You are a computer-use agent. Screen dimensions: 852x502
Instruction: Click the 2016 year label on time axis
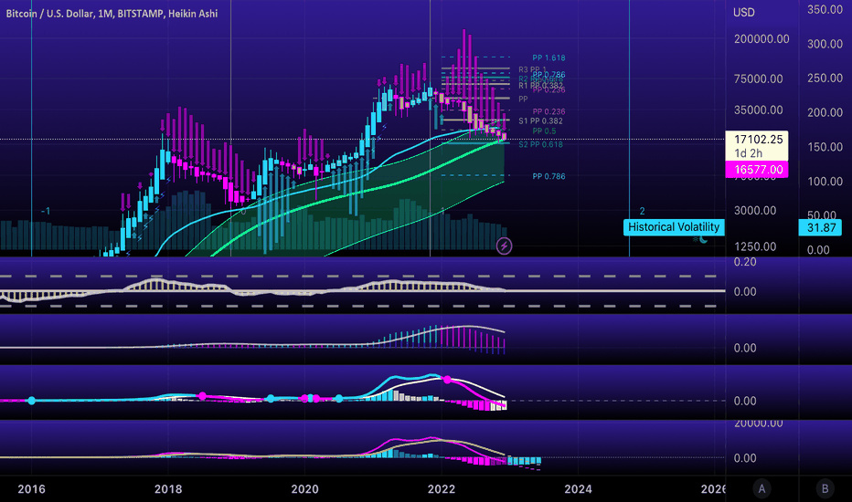pyautogui.click(x=31, y=489)
